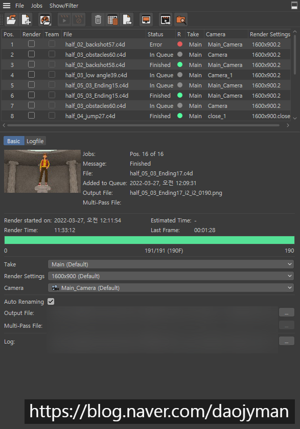Open the File menu
The height and width of the screenshot is (429, 300).
pos(19,6)
